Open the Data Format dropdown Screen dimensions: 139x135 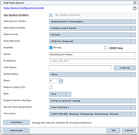92,35
